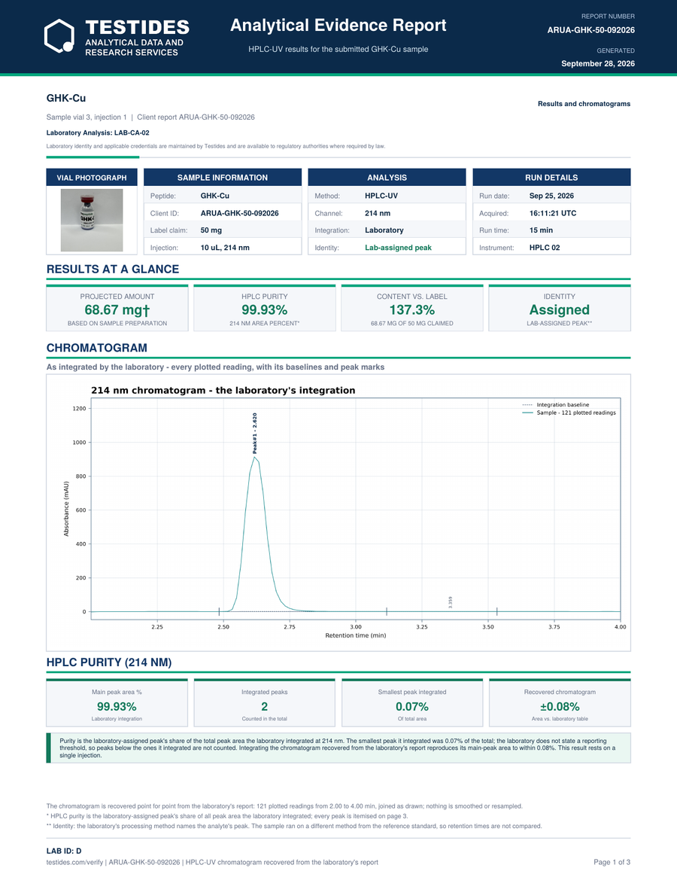Click the testides.com/verify footer link
Image resolution: width=677 pixels, height=877 pixels.
click(x=75, y=862)
